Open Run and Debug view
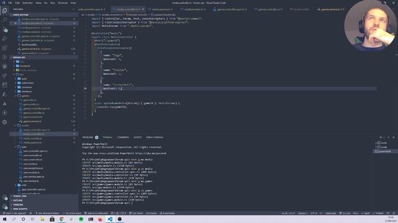The height and width of the screenshot is (223, 398). coord(4,38)
